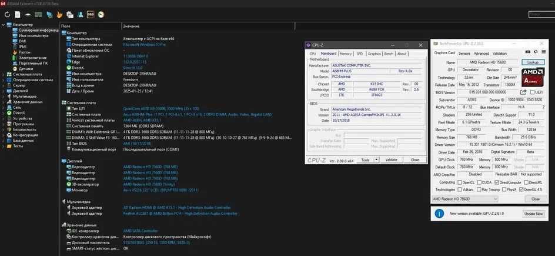Select IPMI item in the AIDA64 tree
This screenshot has height=256, width=555.
click(22, 46)
